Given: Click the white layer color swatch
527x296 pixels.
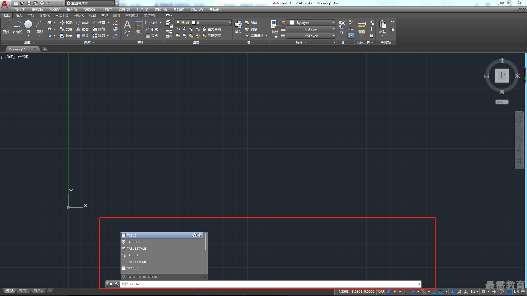Looking at the screenshot, I should (x=194, y=23).
